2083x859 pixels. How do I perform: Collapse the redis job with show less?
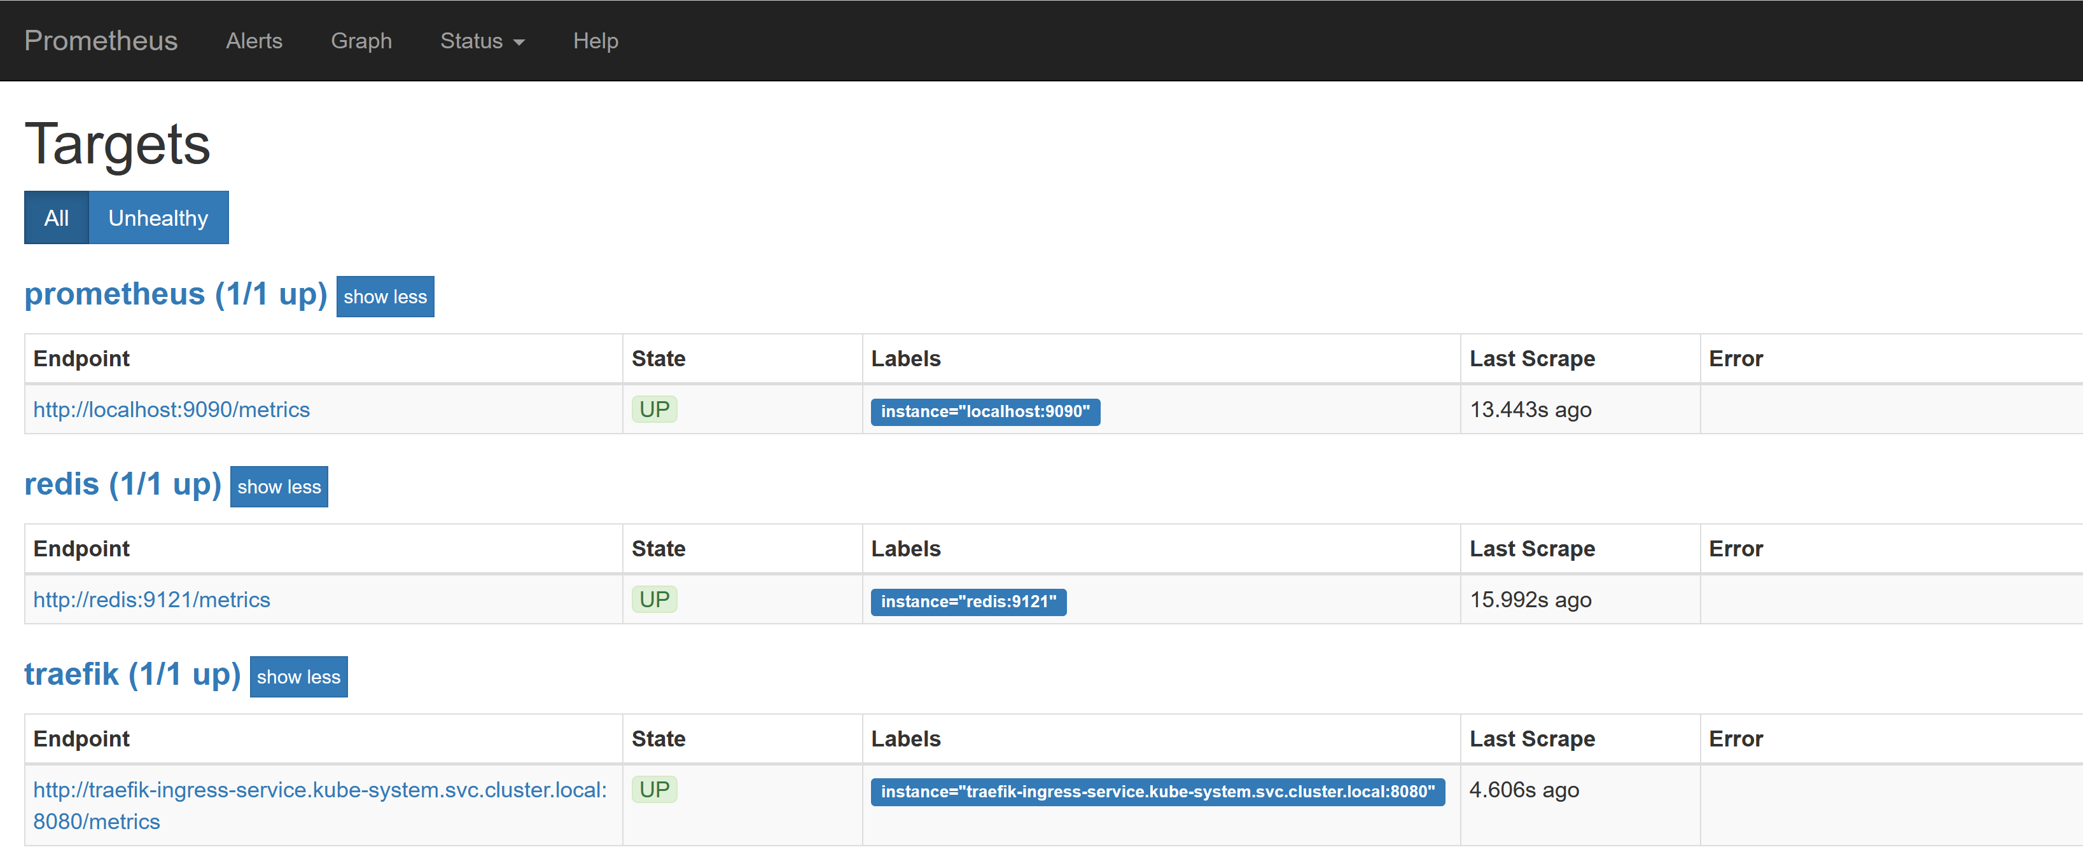click(x=279, y=486)
